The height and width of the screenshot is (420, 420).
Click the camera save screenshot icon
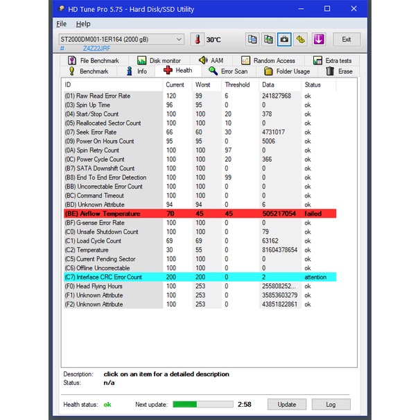284,40
